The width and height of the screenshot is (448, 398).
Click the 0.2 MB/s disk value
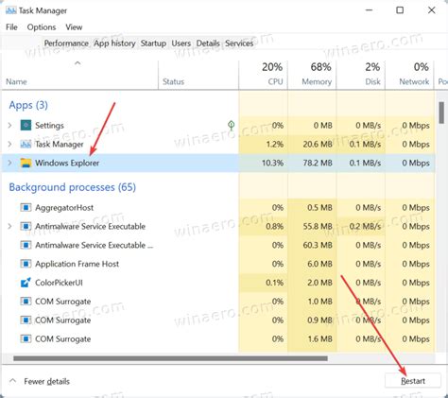[365, 226]
